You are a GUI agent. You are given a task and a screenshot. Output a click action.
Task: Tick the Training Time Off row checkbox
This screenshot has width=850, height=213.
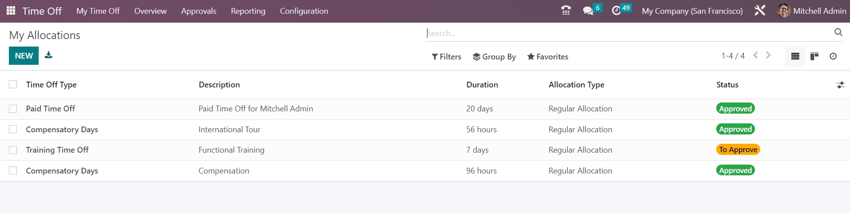pyautogui.click(x=13, y=150)
